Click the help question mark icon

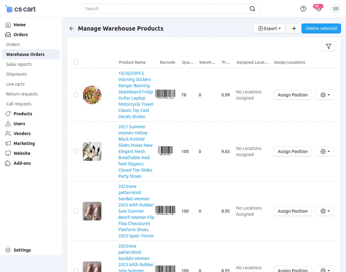(303, 9)
